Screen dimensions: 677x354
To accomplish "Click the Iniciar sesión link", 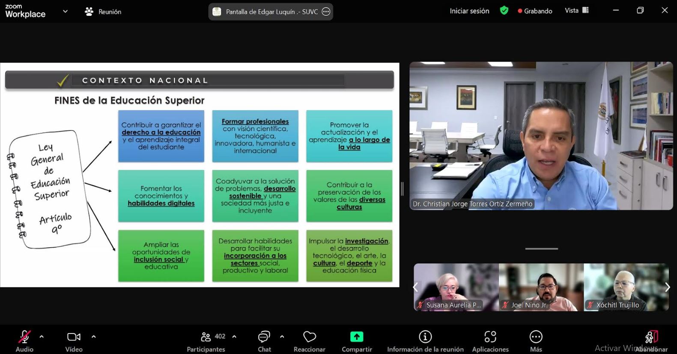I will pos(469,11).
